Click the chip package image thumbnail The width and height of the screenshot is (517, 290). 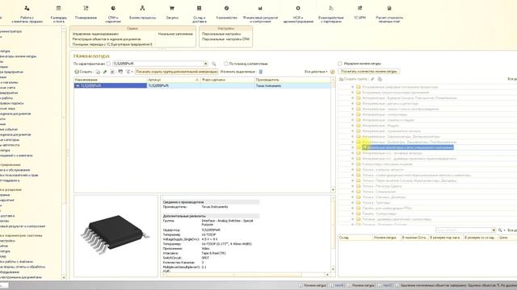tap(115, 234)
